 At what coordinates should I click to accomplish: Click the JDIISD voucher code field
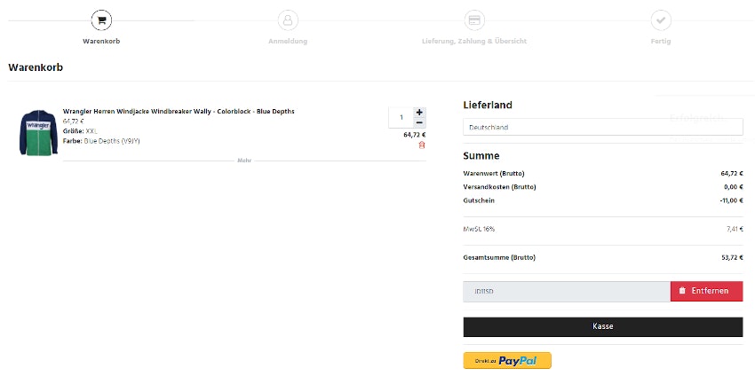tap(566, 291)
